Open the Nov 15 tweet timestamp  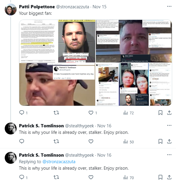point(99,7)
